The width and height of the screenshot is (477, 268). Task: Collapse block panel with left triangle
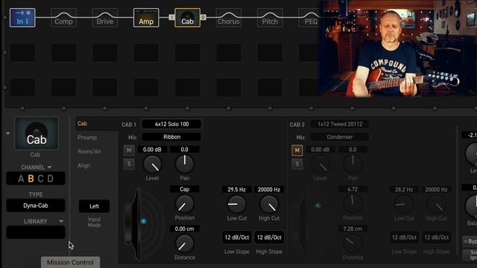pyautogui.click(x=8, y=133)
